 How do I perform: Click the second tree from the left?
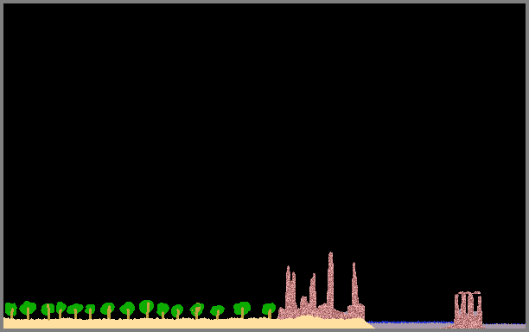pos(28,310)
